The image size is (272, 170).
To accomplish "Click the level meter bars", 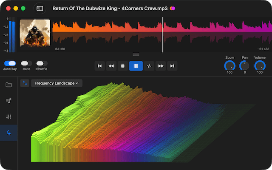I will click(12, 35).
